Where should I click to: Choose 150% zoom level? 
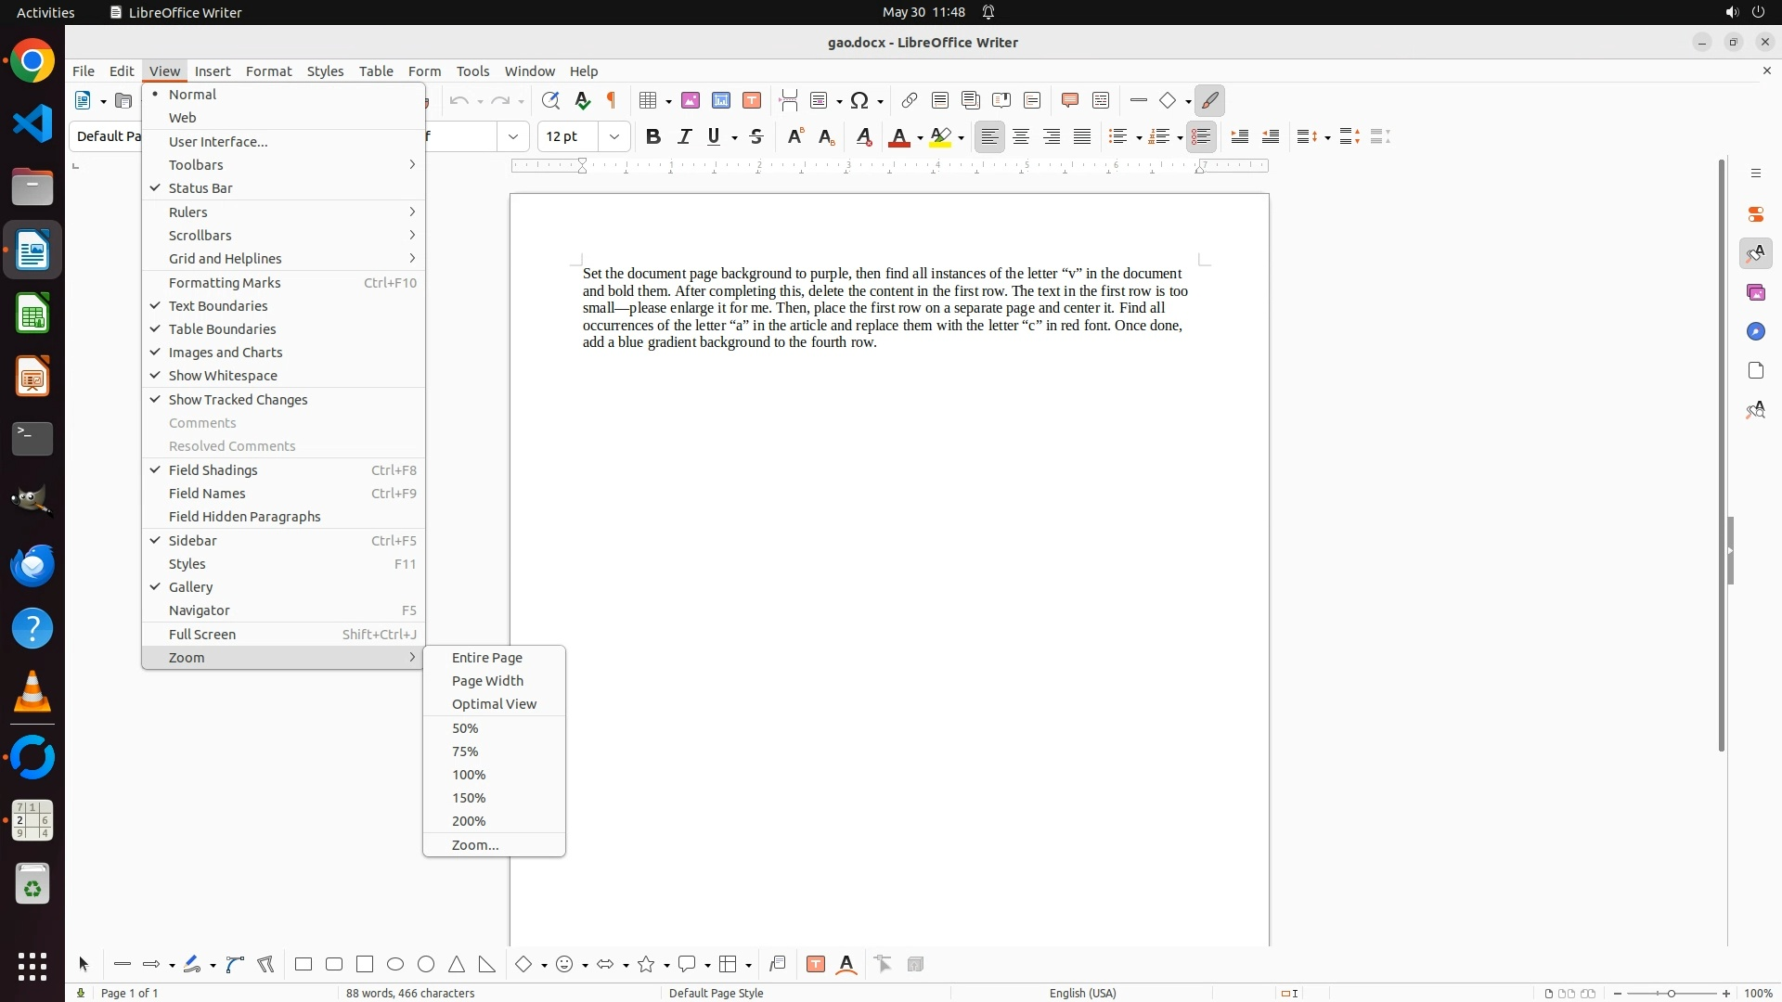click(469, 798)
